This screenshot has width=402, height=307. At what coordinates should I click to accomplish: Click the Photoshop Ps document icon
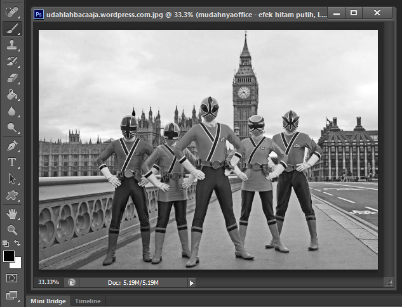tap(39, 15)
